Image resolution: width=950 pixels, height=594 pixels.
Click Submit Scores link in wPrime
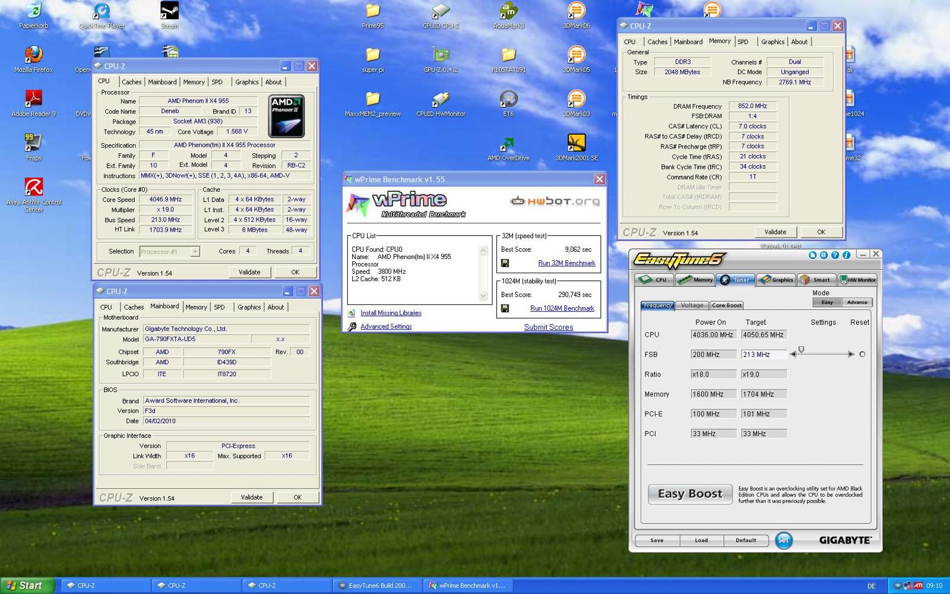(x=549, y=327)
